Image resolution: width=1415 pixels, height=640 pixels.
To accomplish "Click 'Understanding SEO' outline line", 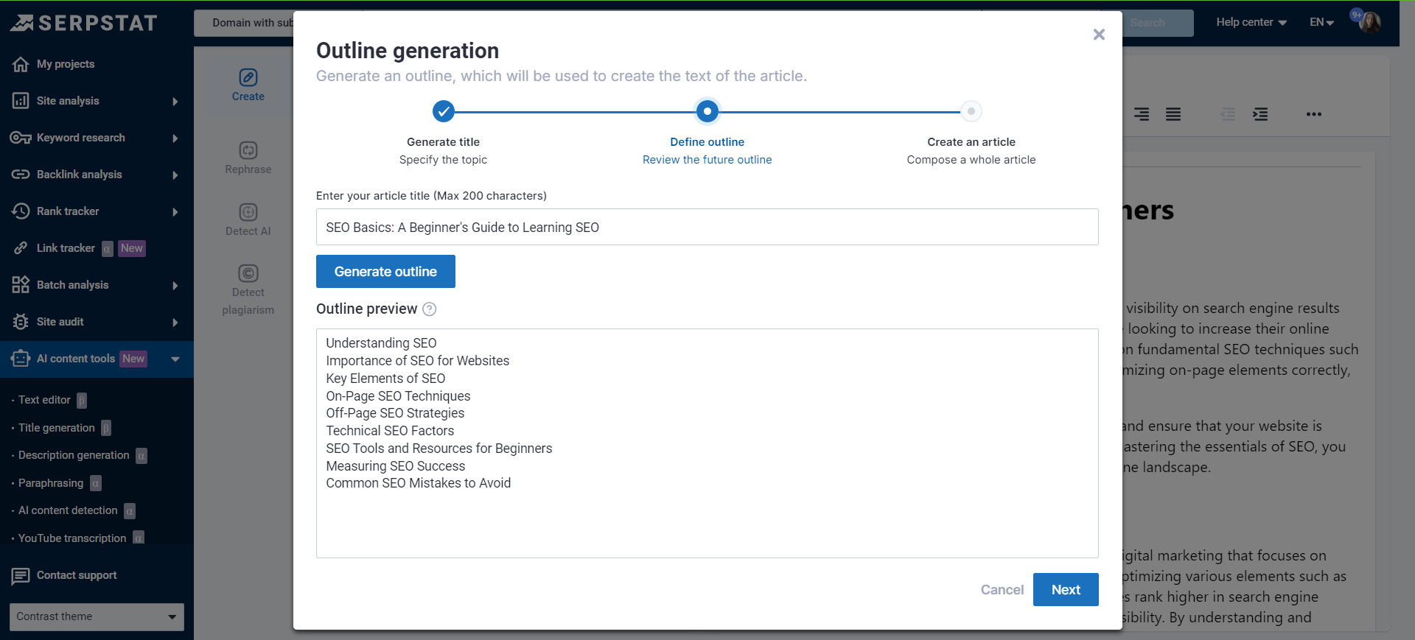I will [x=381, y=343].
